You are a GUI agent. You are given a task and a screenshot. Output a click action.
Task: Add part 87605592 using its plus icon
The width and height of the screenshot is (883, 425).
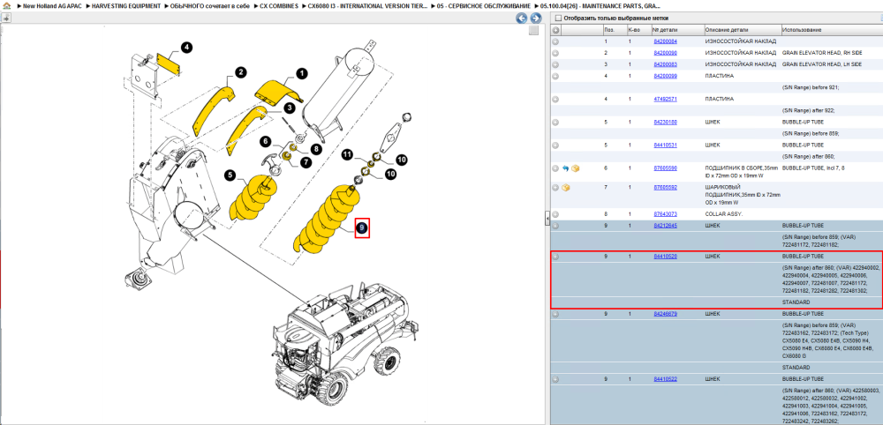[555, 187]
